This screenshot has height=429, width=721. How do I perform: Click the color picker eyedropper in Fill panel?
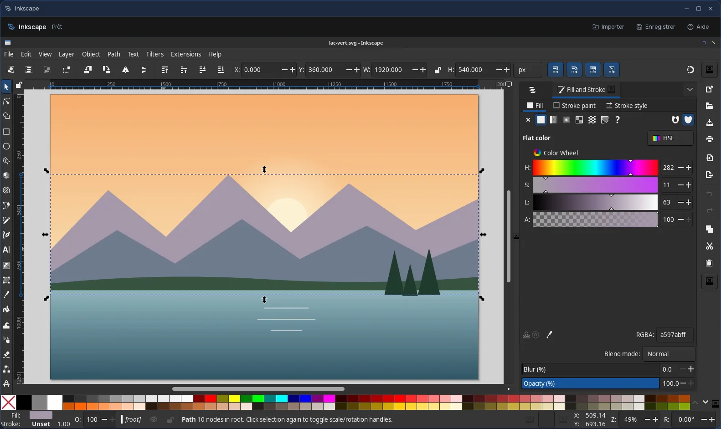[x=549, y=335]
